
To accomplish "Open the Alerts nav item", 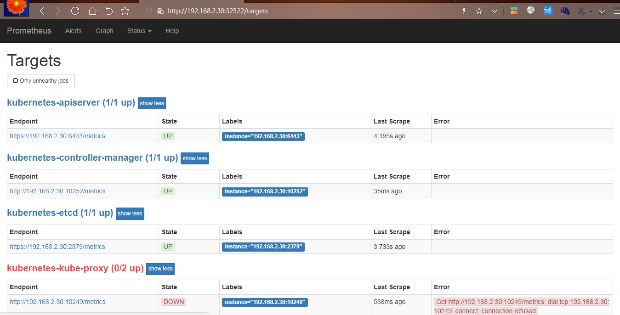I will 73,31.
